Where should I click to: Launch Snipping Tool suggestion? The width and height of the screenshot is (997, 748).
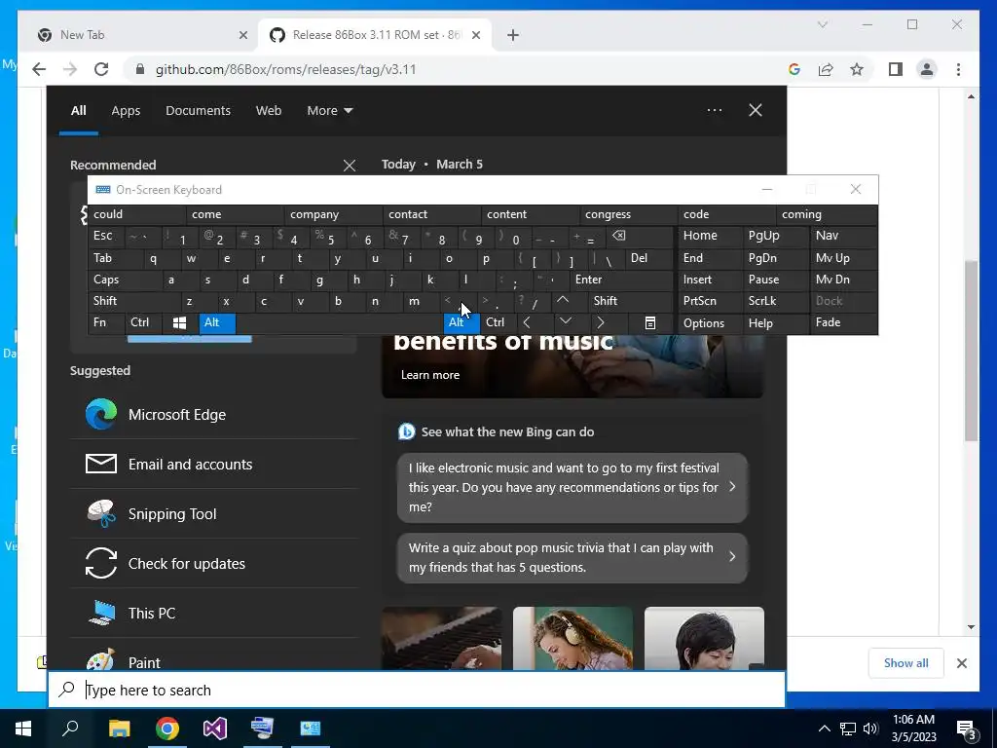coord(213,513)
